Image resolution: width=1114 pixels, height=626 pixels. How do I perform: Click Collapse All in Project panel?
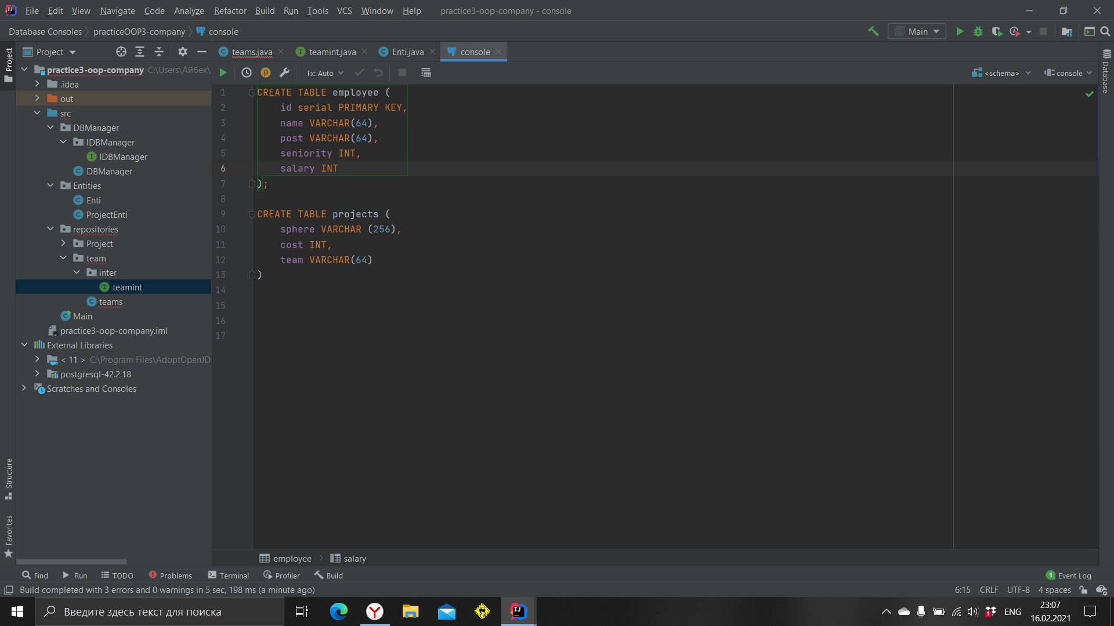(159, 52)
